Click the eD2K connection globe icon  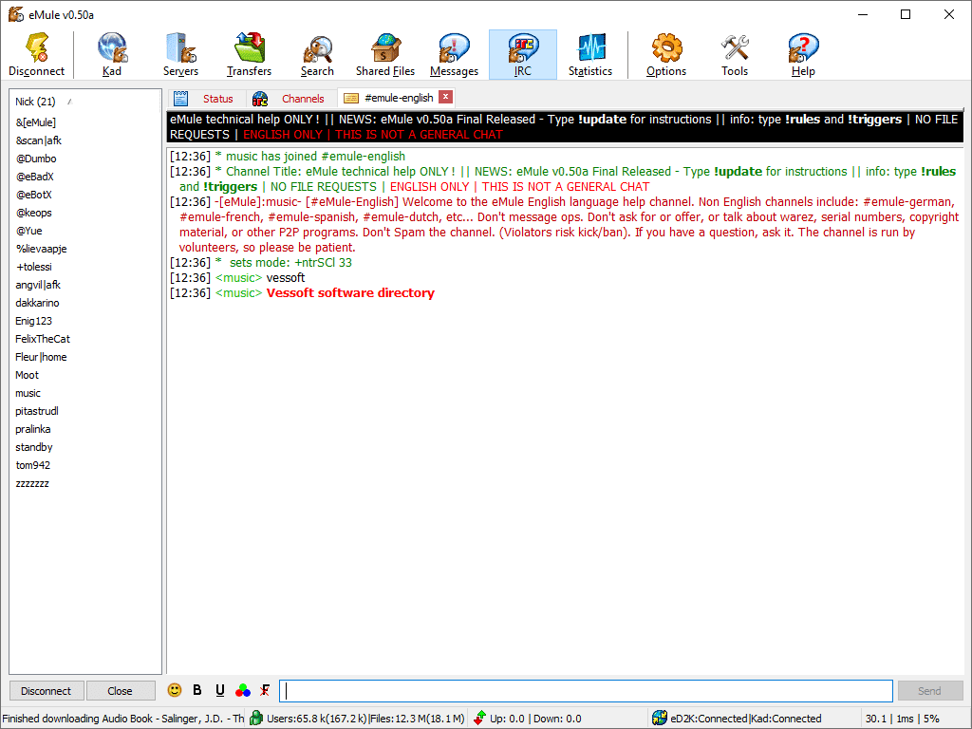pos(660,718)
